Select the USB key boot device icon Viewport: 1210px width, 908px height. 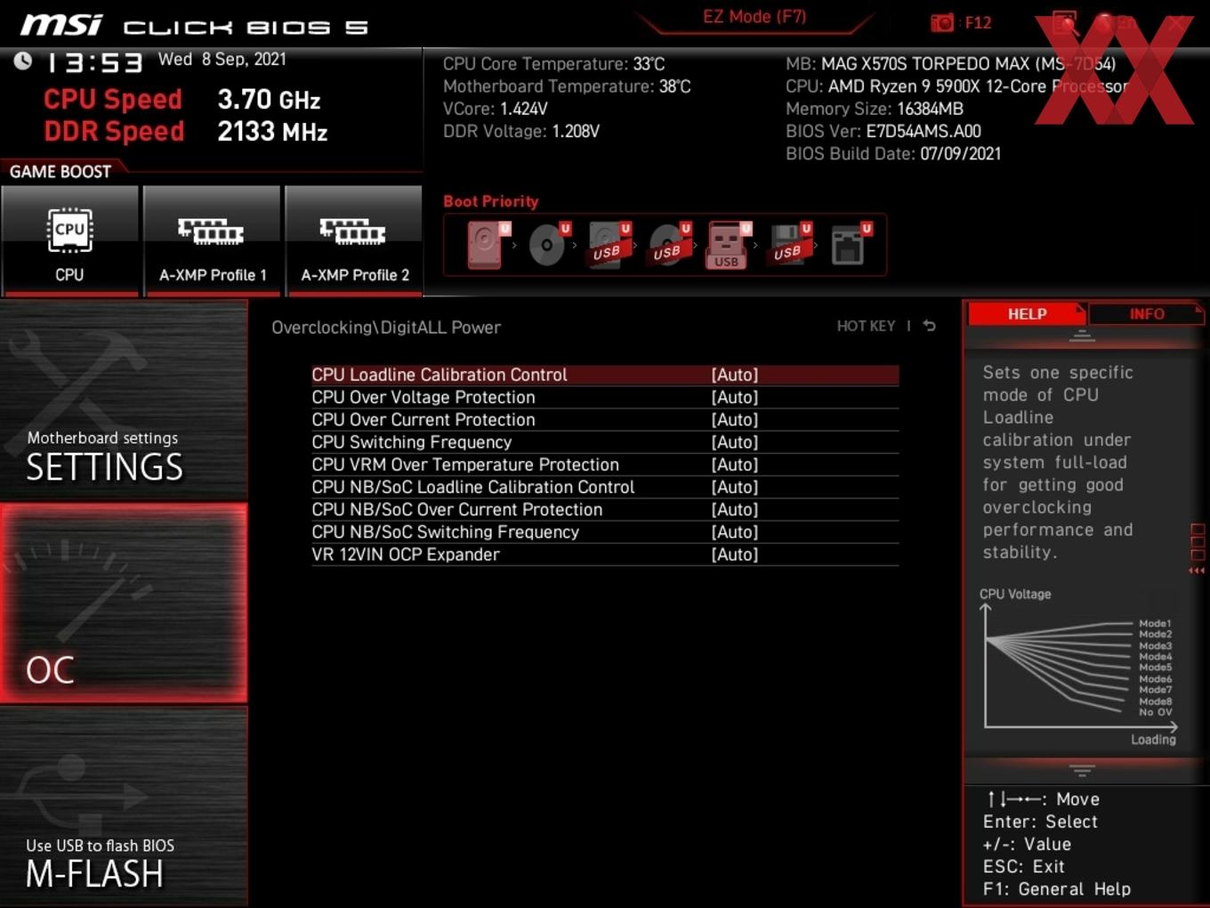(728, 244)
